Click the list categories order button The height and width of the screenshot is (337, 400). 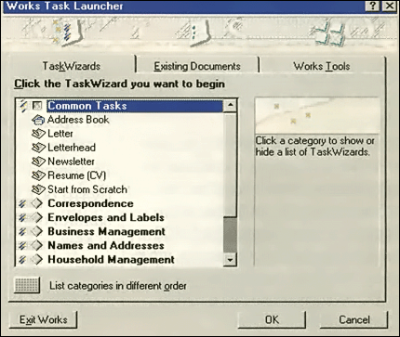click(x=27, y=285)
